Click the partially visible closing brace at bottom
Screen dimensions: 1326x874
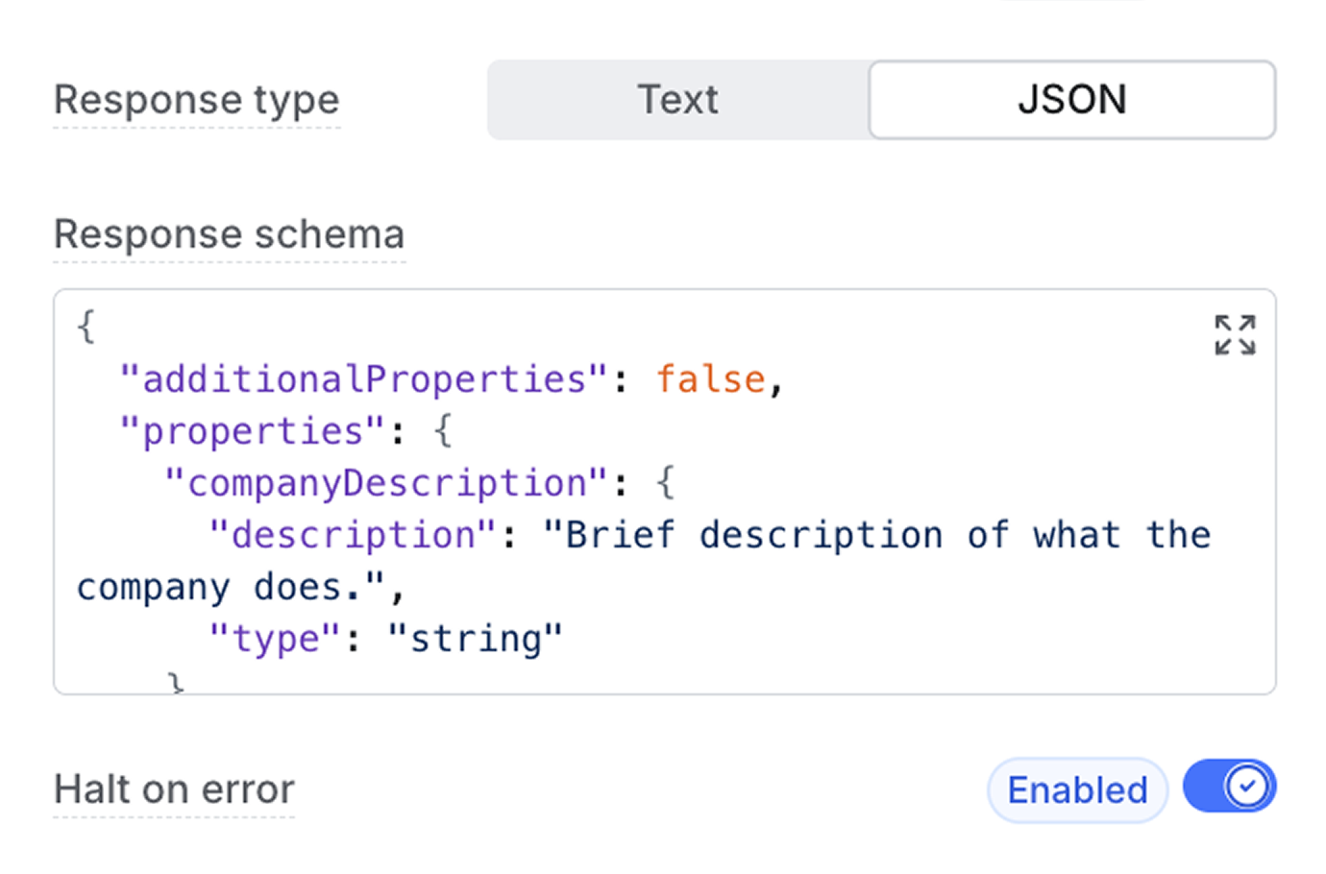tap(175, 683)
